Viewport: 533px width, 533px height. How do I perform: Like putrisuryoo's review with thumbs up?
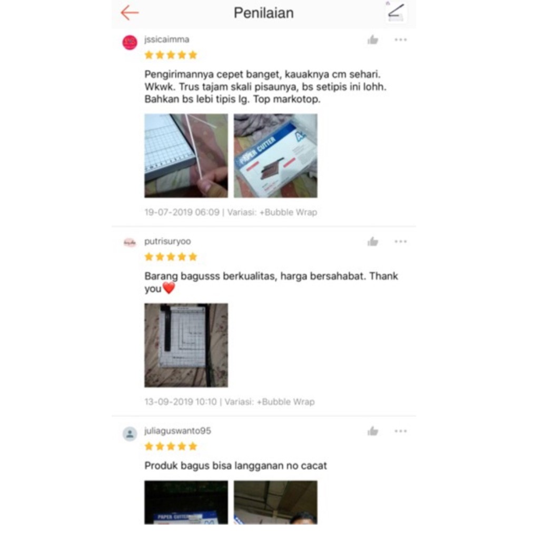coord(373,242)
